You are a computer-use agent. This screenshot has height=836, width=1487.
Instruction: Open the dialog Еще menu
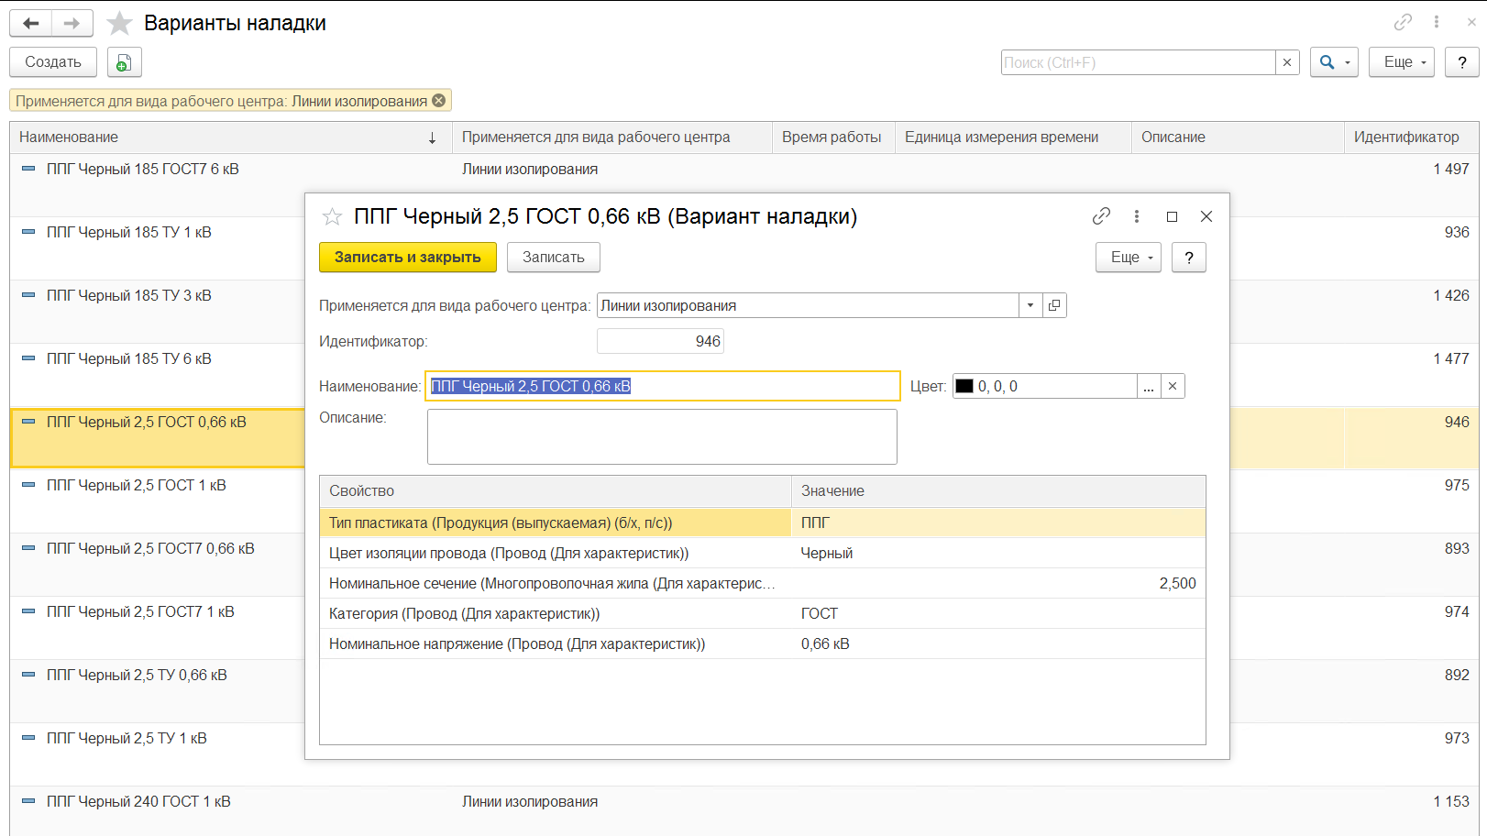coord(1129,258)
